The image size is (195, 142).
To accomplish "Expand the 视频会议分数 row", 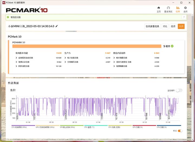I will coord(17,62).
